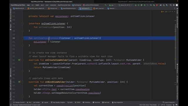Click Day24RecyclerView in the breadcrumb bar
Viewport: 188px width, 106px height.
tap(18, 5)
